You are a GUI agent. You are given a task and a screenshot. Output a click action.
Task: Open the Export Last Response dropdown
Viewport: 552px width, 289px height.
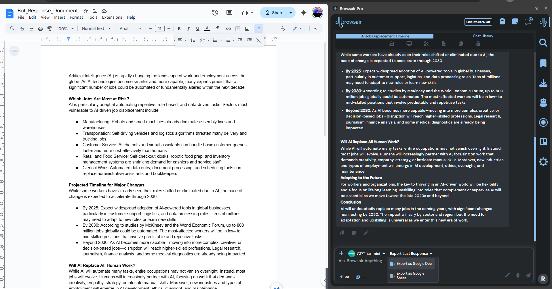pos(411,253)
